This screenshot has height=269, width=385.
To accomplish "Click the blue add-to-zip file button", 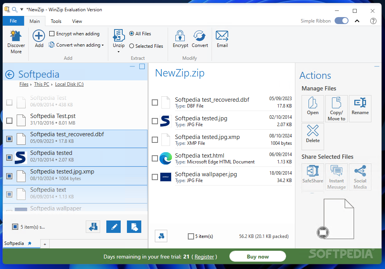I will pos(134,227).
